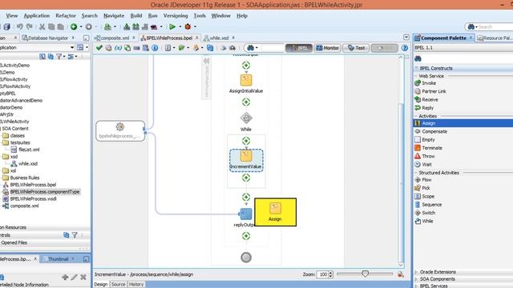Screen dimensions: 513x288
Task: Select BPELWhileProcess.wsdl in the project tree
Action: (33, 198)
